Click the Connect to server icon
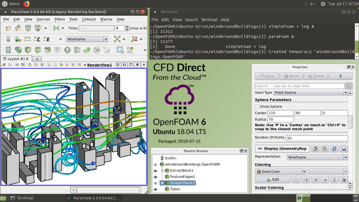 point(28,28)
